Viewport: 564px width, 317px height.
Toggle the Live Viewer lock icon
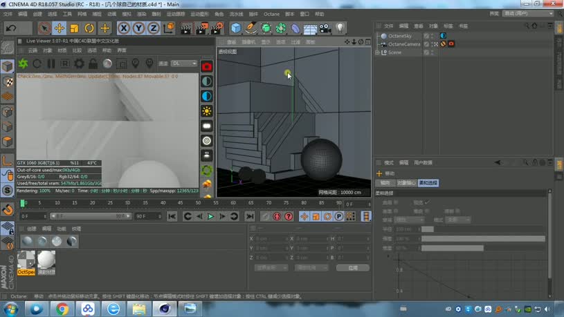[x=93, y=64]
